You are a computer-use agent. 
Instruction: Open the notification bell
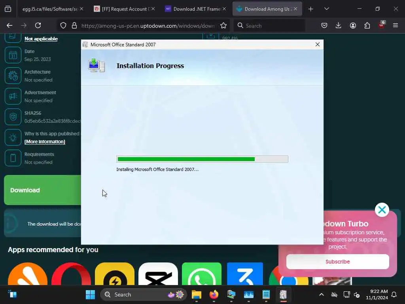[394, 294]
